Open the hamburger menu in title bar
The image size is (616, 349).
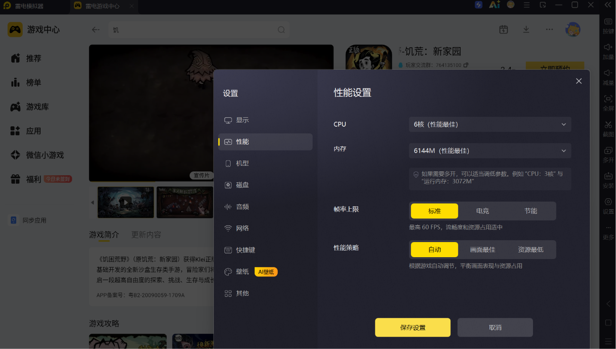(527, 5)
